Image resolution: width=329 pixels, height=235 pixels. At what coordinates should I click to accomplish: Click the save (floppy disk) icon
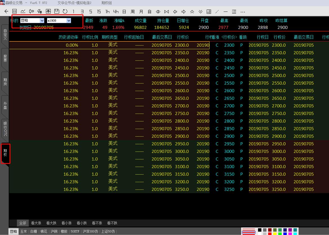57,12
